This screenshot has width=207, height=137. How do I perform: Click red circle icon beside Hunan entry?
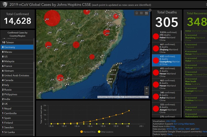(156, 84)
